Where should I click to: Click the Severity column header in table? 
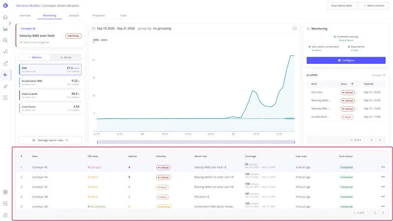pyautogui.click(x=161, y=156)
